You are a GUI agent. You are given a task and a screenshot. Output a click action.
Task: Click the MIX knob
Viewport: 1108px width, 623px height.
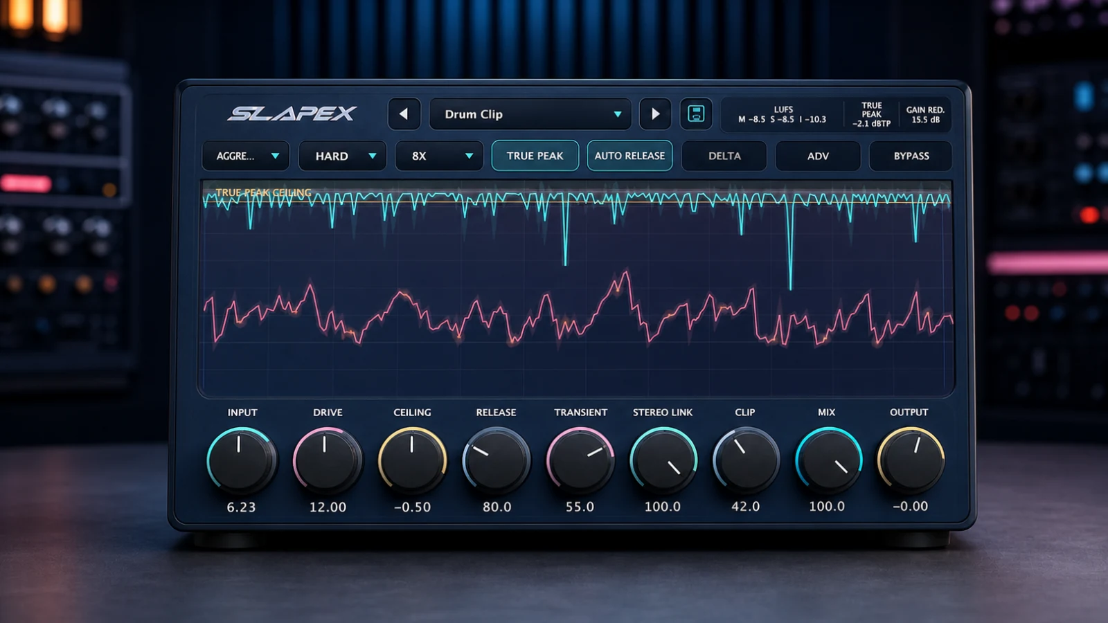tap(828, 460)
